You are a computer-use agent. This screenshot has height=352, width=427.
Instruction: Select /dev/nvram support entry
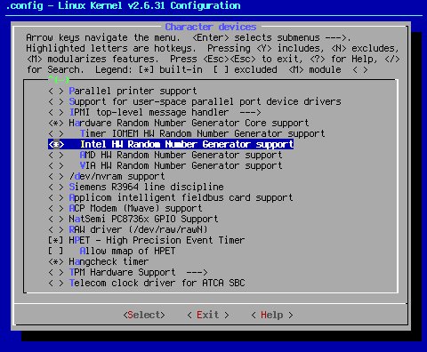(x=117, y=176)
